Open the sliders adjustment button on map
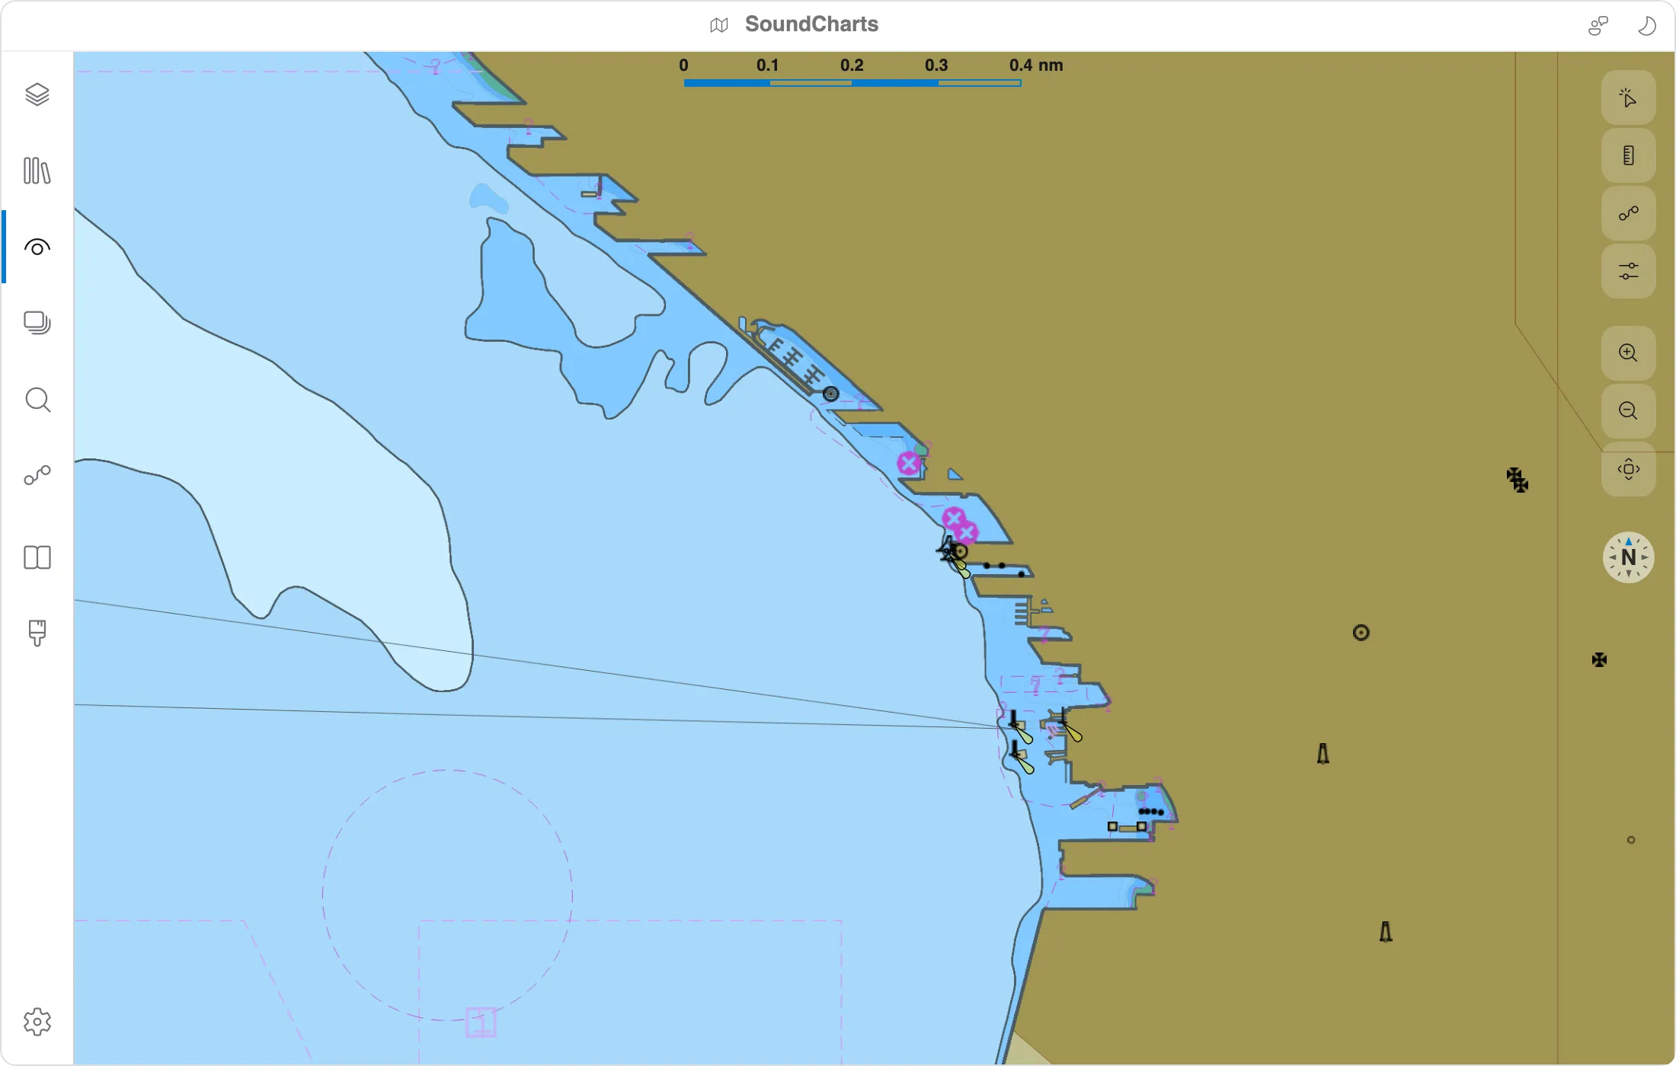This screenshot has width=1676, height=1066. click(x=1628, y=271)
